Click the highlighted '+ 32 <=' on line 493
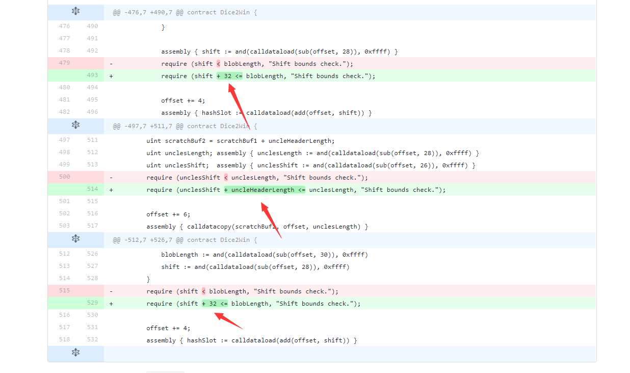The image size is (630, 373). point(229,76)
